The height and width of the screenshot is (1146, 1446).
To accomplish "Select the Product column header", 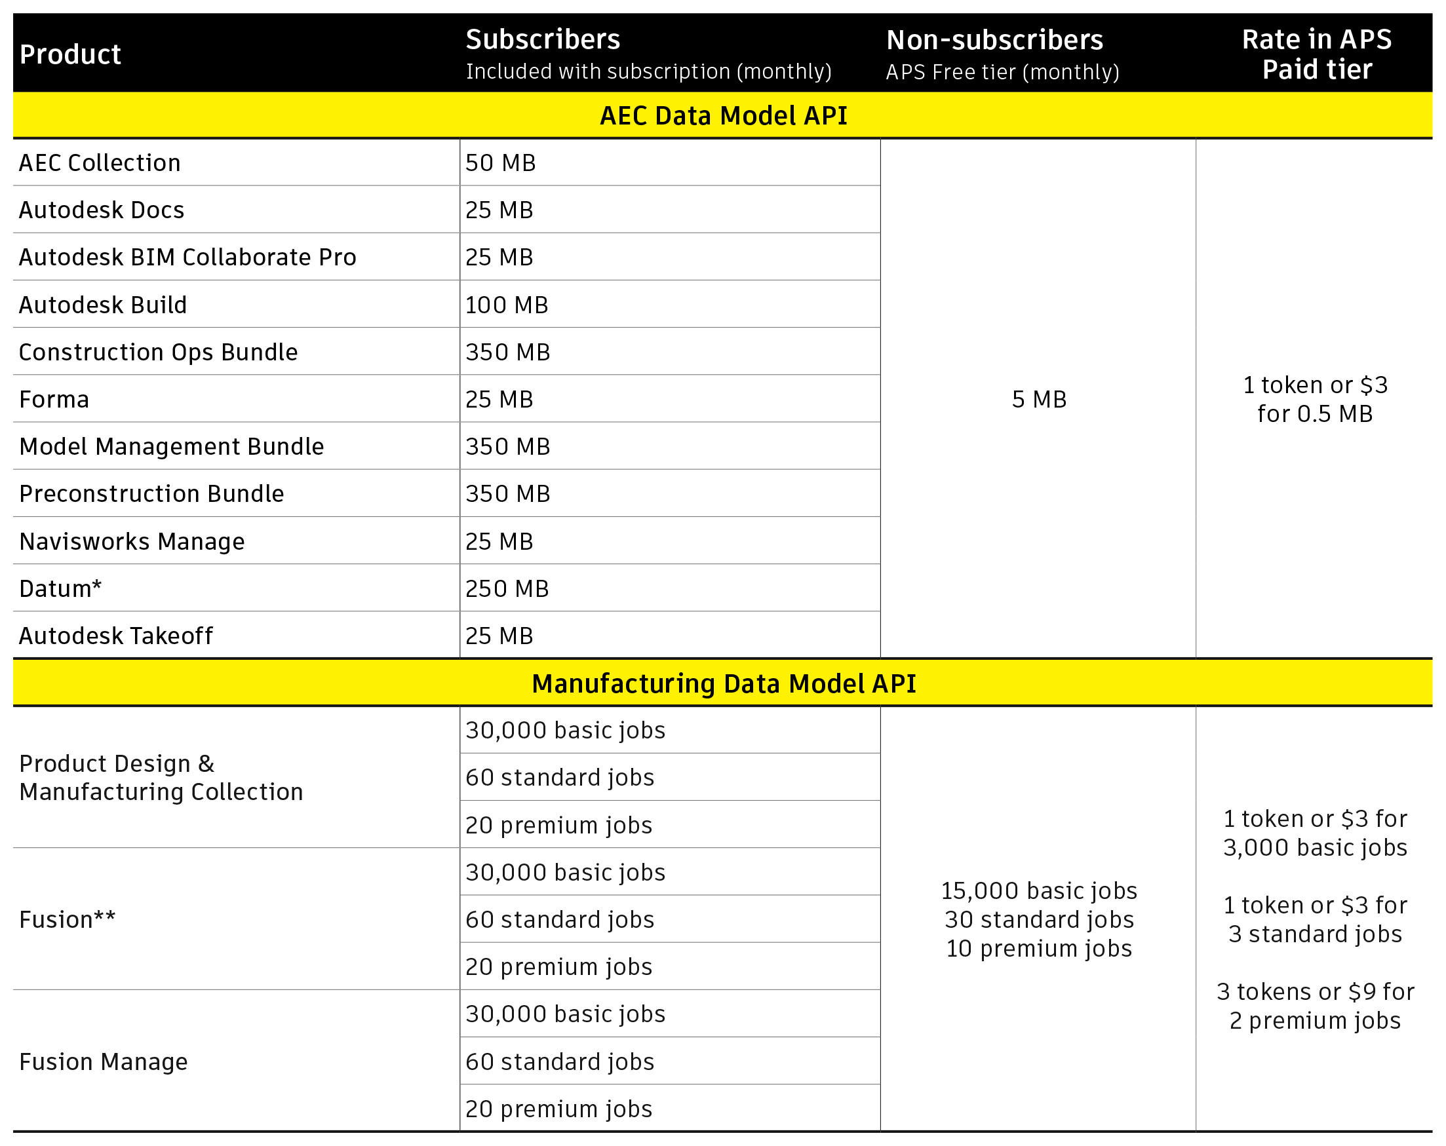I will [69, 54].
